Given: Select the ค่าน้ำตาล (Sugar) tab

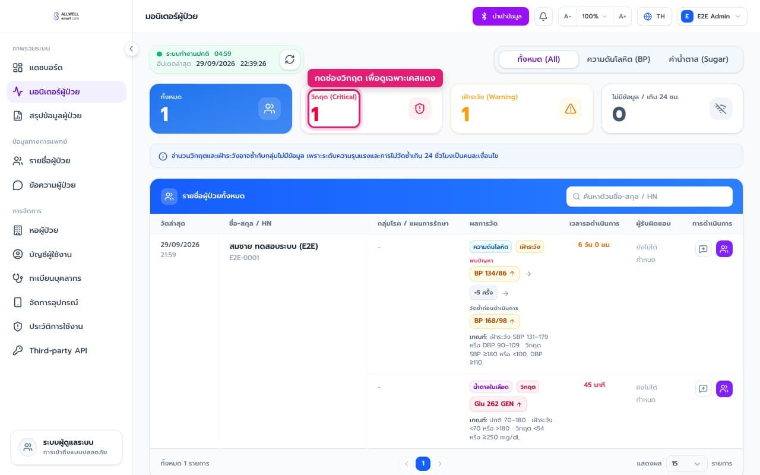Looking at the screenshot, I should tap(698, 59).
